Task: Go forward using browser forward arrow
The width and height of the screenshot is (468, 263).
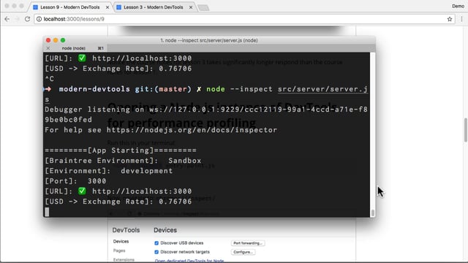Action: click(x=17, y=19)
